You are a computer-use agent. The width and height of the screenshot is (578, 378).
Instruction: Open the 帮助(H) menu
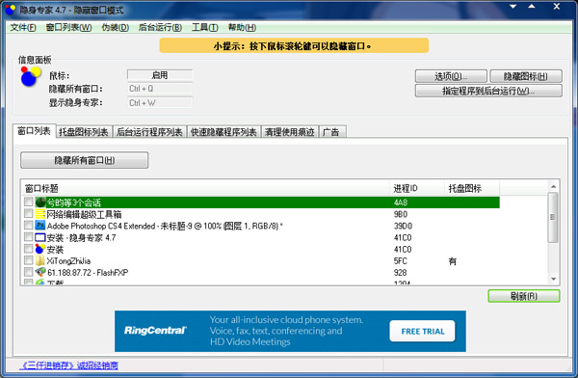[242, 27]
